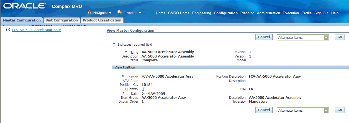
Task: Click the Status value Complete
Action: click(150, 60)
